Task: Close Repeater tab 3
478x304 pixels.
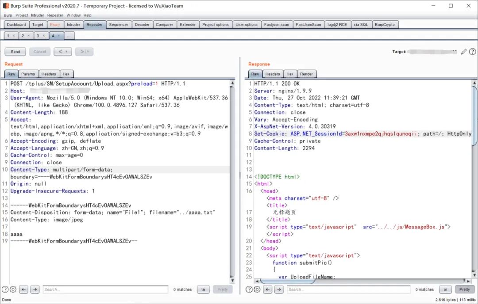Action: click(x=43, y=36)
